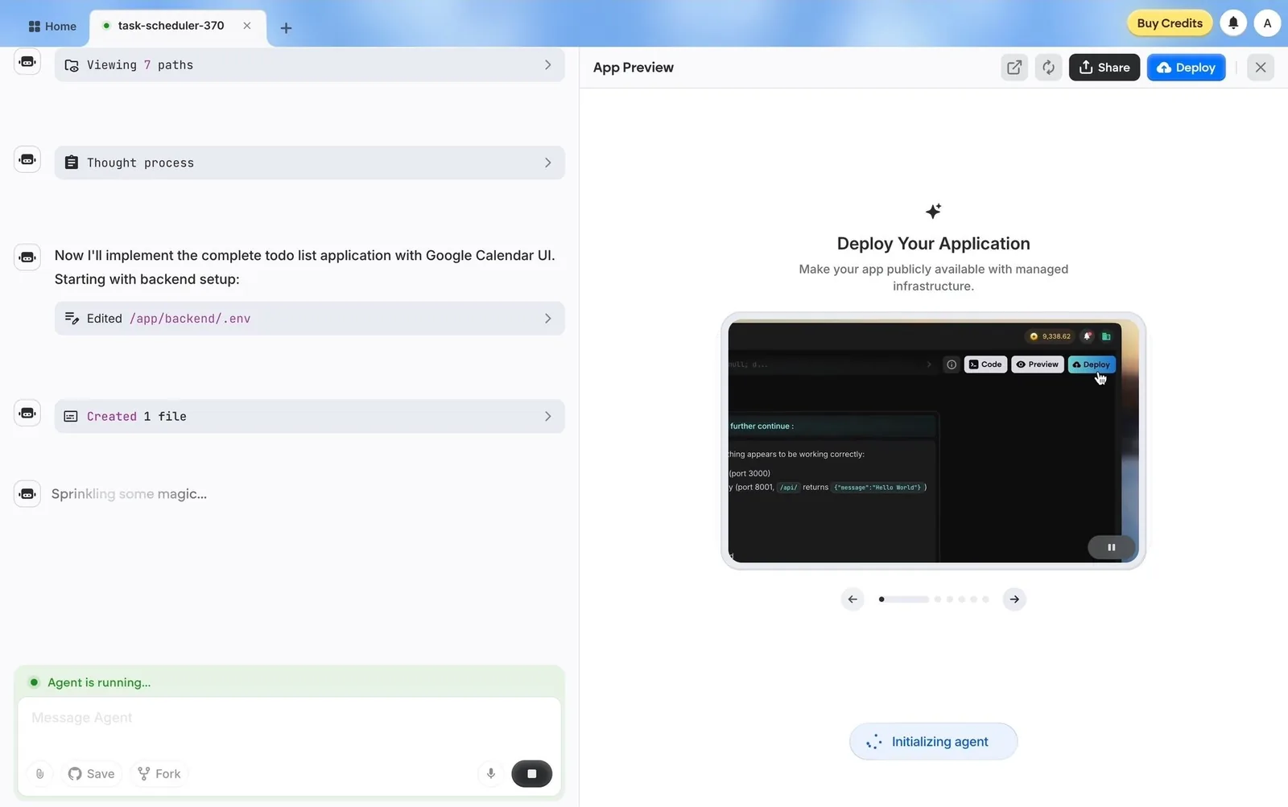This screenshot has height=807, width=1288.
Task: Focus the Message Agent input field
Action: point(289,718)
